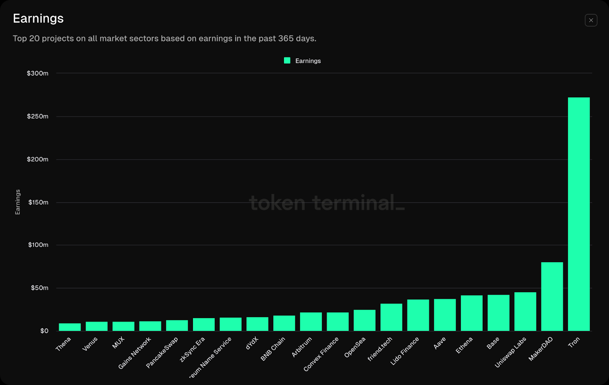Image resolution: width=609 pixels, height=385 pixels.
Task: Click the PancakeSwap earnings bar
Action: click(x=177, y=325)
